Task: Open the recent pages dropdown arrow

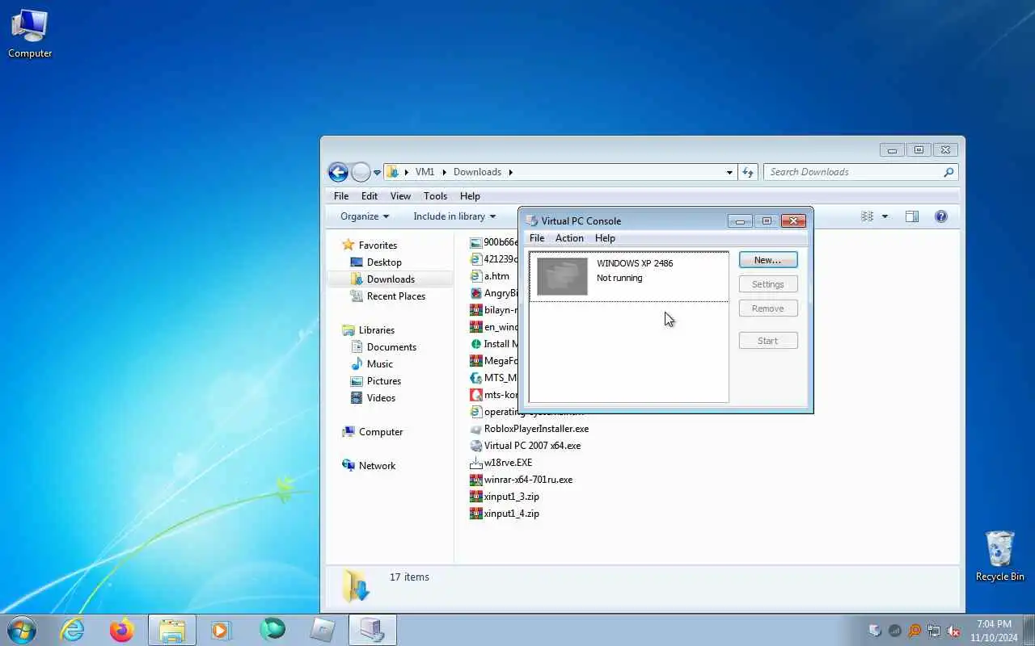Action: pos(377,173)
